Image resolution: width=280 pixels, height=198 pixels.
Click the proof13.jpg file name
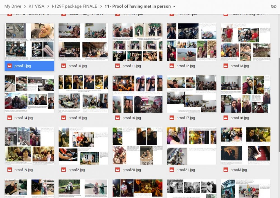[x=240, y=66]
